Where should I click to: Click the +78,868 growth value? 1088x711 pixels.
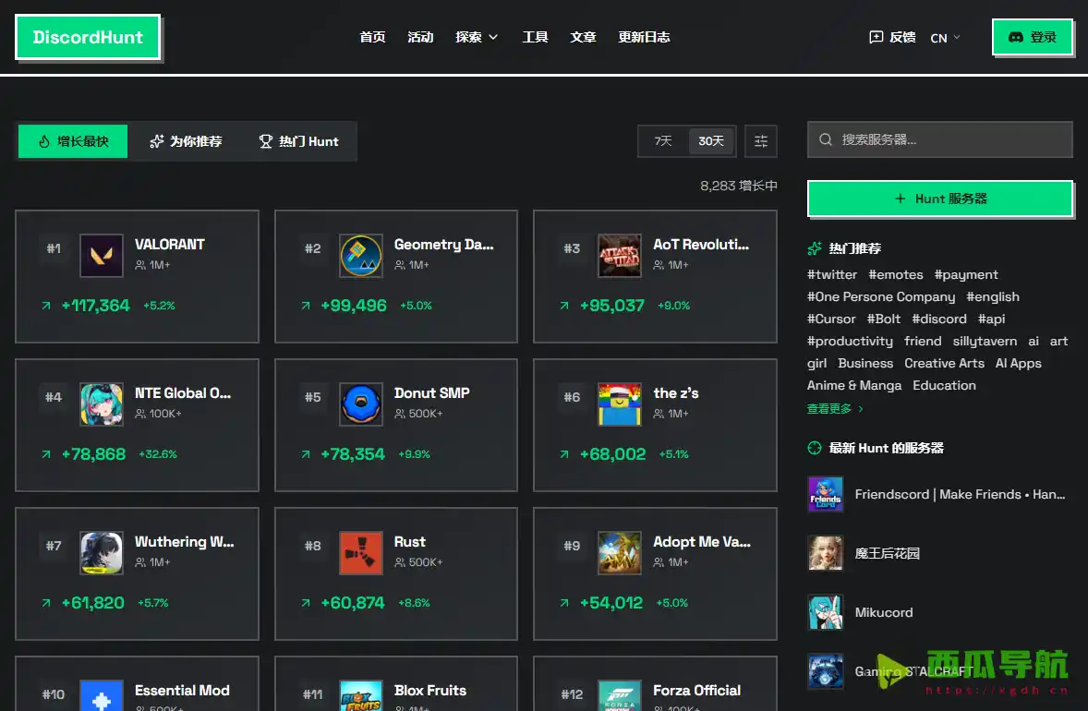click(x=93, y=454)
